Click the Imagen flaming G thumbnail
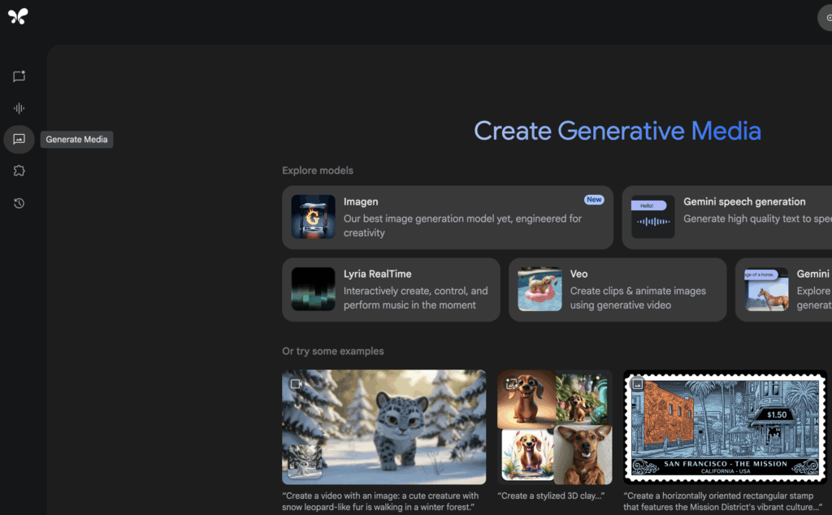The image size is (832, 515). (x=313, y=217)
